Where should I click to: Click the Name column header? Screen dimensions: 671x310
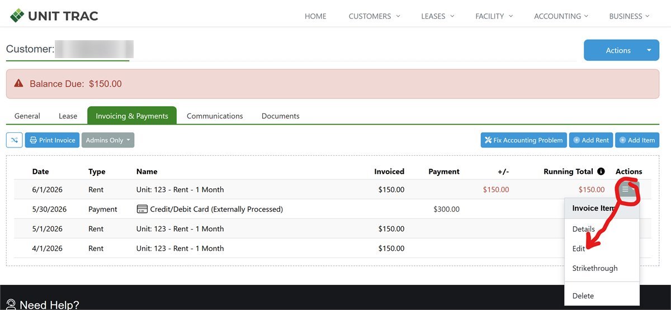tap(147, 171)
